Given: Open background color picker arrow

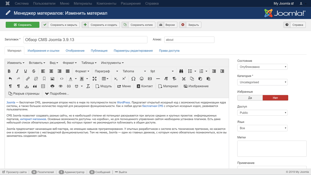Looking at the screenshot, I should (x=87, y=79).
